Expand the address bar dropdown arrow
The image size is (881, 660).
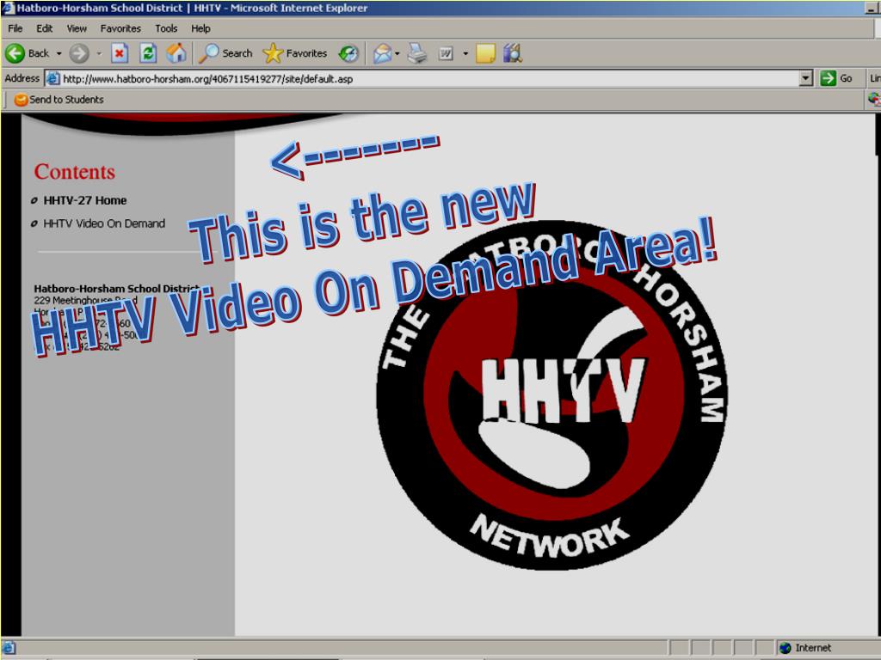pos(806,78)
